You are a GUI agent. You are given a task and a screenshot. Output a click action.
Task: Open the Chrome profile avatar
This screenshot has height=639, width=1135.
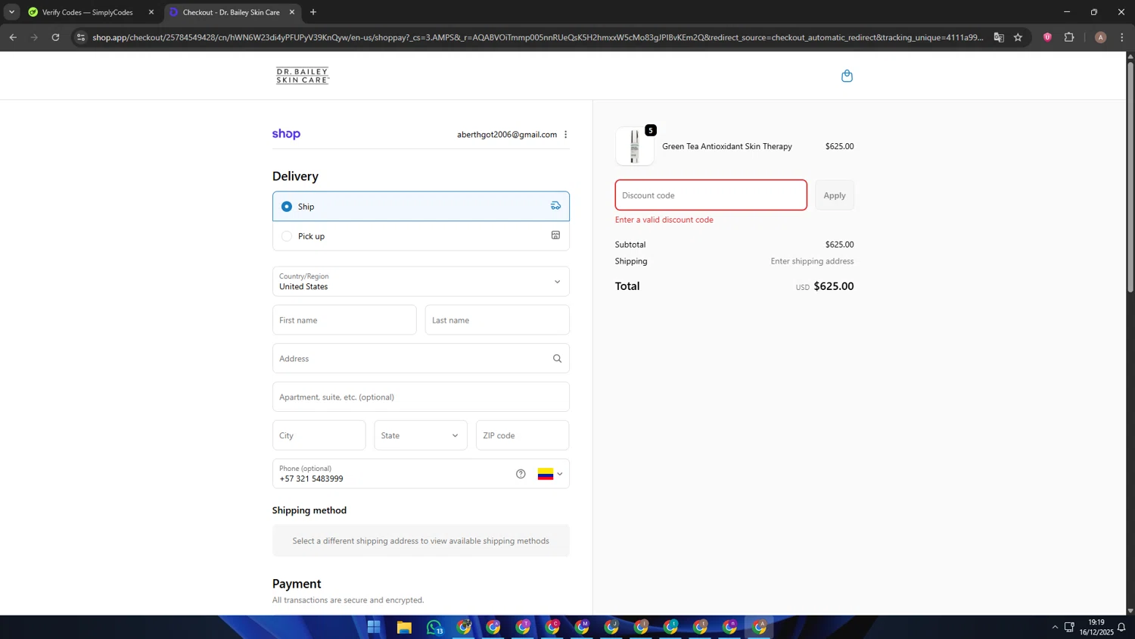coord(1100,37)
